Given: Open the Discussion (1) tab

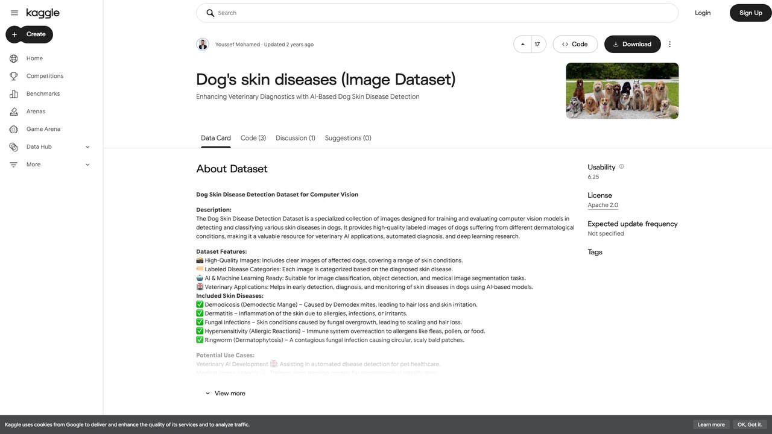Looking at the screenshot, I should coord(296,138).
